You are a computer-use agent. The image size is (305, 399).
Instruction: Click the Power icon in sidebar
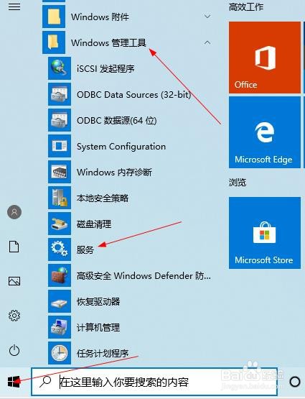(14, 350)
